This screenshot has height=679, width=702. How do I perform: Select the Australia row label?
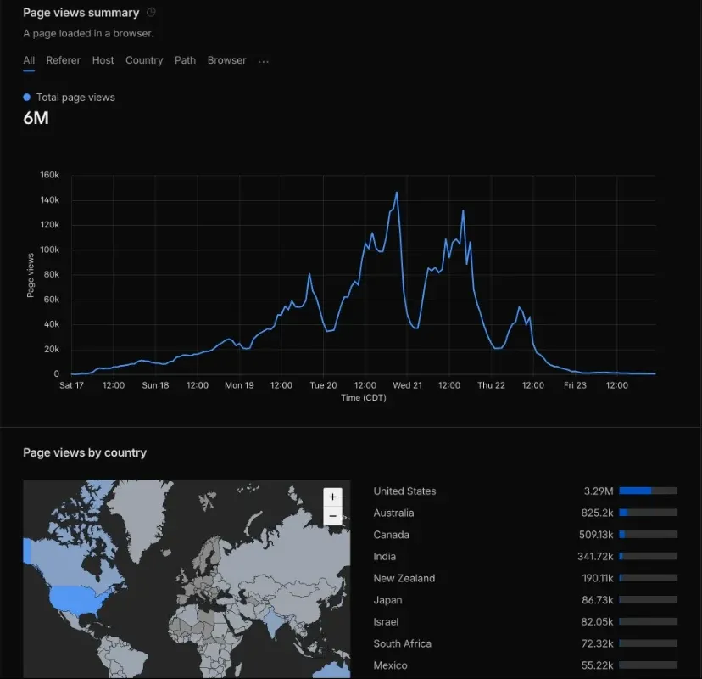coord(393,513)
